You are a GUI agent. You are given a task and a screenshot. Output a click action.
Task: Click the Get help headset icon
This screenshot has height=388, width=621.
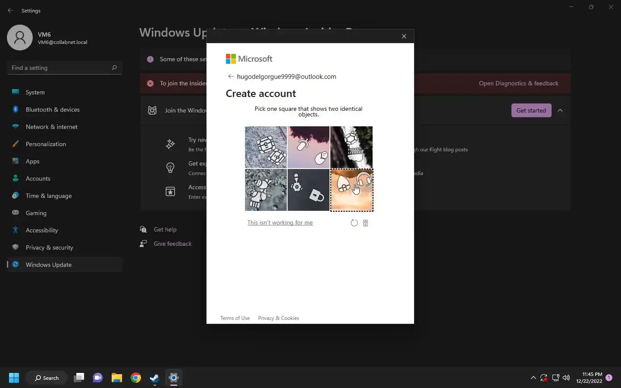click(143, 229)
